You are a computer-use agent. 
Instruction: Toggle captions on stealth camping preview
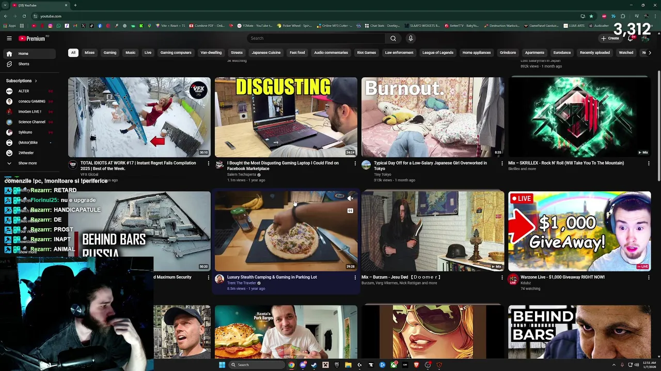[x=350, y=211]
